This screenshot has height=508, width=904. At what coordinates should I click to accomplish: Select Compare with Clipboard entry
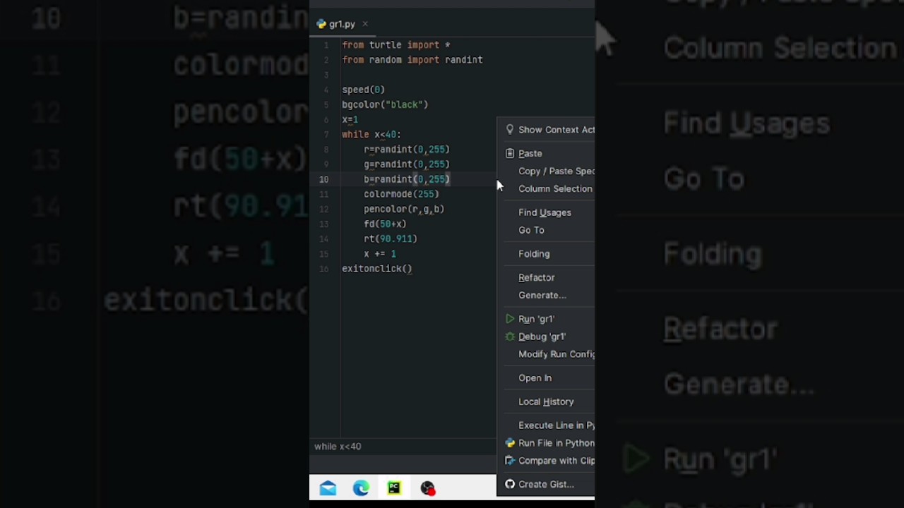tap(557, 461)
